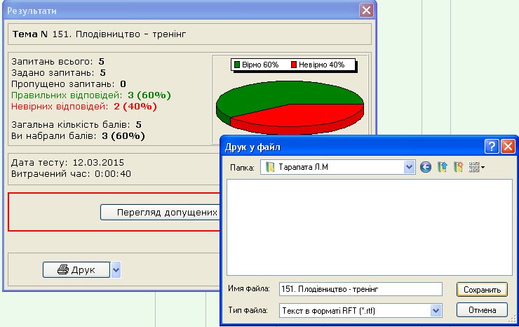Image resolution: width=519 pixels, height=327 pixels.
Task: Click the 'Запитань всього: 5' text
Action: coord(58,62)
